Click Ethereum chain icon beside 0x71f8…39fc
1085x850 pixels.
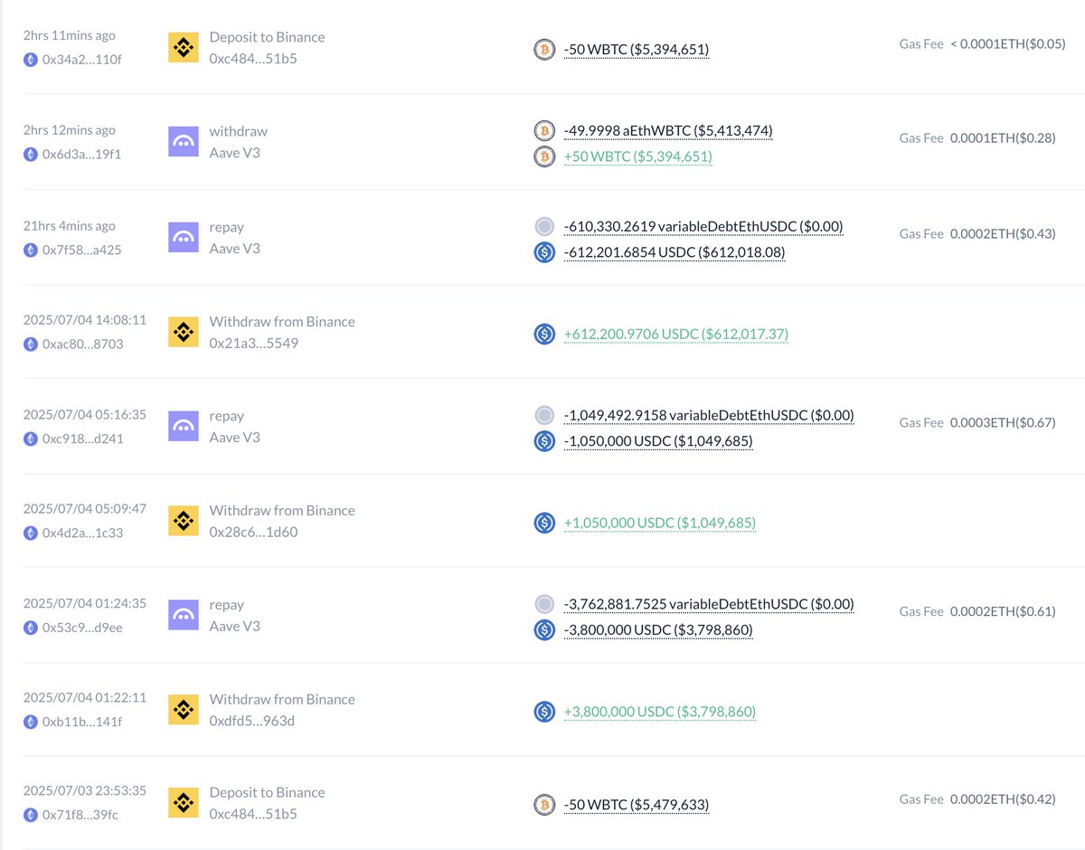(31, 815)
